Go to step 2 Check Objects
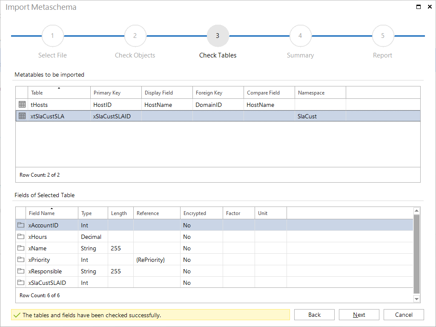Viewport: 436px width, 327px height. pos(135,36)
